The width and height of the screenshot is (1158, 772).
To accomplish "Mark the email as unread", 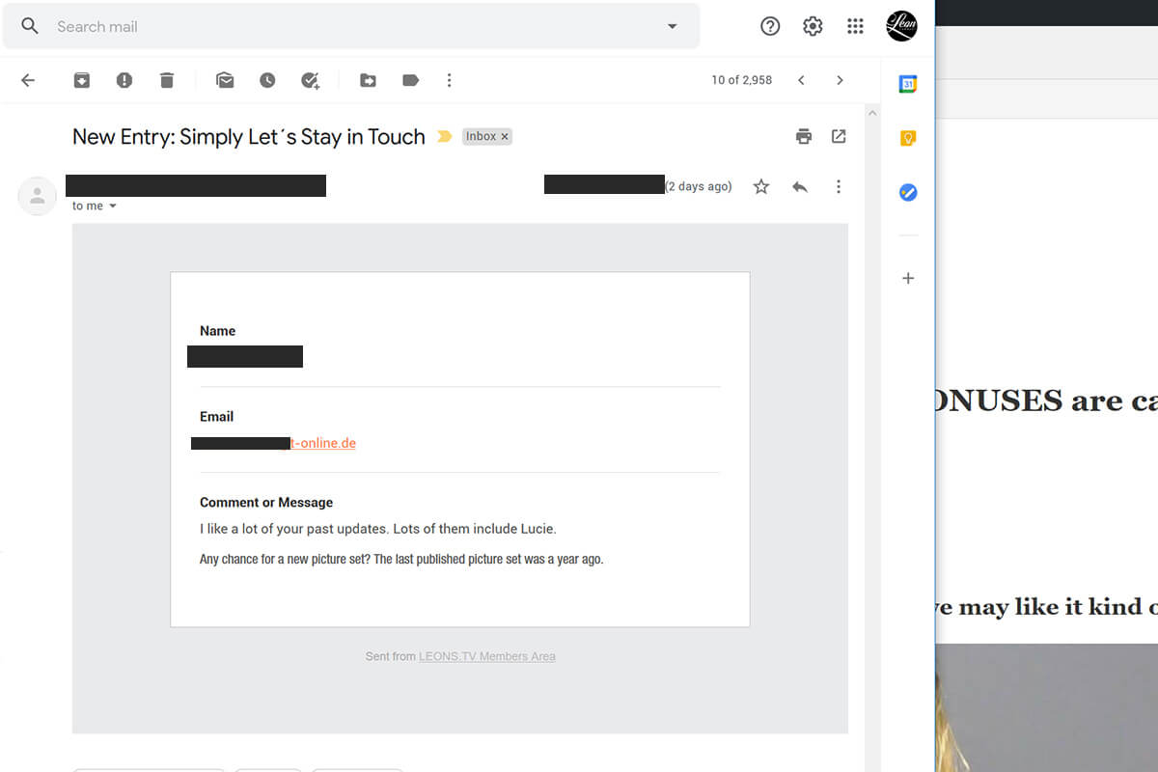I will pyautogui.click(x=225, y=80).
